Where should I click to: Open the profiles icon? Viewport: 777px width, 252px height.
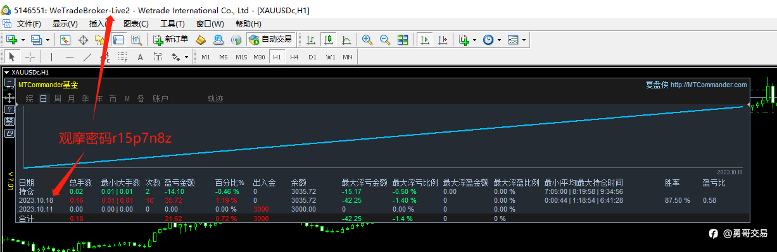click(x=36, y=39)
